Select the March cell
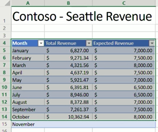 click(28, 65)
